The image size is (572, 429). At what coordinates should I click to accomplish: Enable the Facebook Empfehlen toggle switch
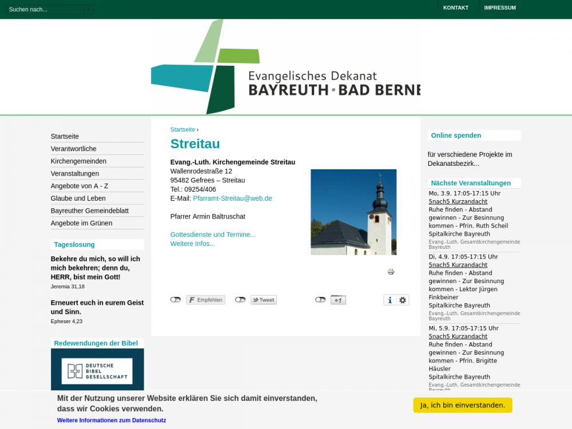pyautogui.click(x=176, y=300)
